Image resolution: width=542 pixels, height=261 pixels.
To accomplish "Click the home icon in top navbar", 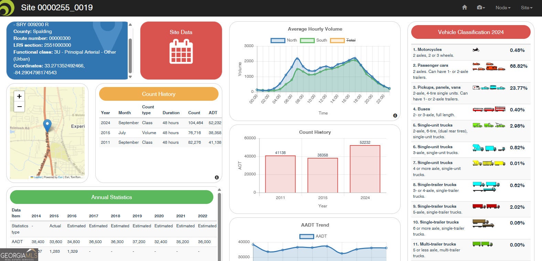I will click(x=464, y=8).
